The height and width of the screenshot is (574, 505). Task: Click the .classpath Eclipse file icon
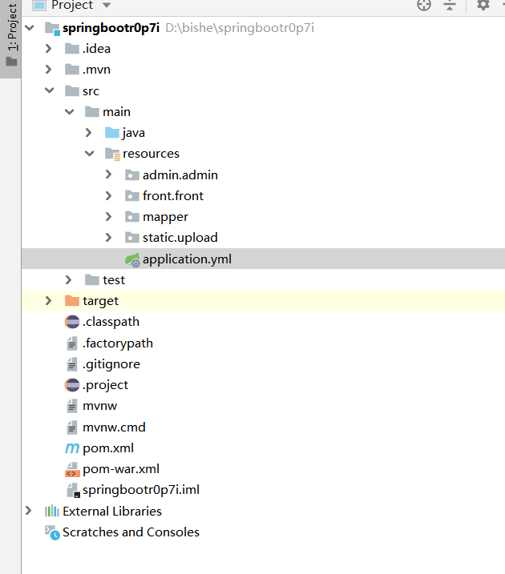coord(72,322)
